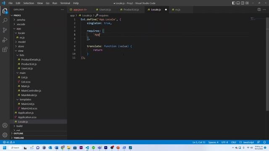
Task: Open the Terminal menu
Action: tap(65, 3)
